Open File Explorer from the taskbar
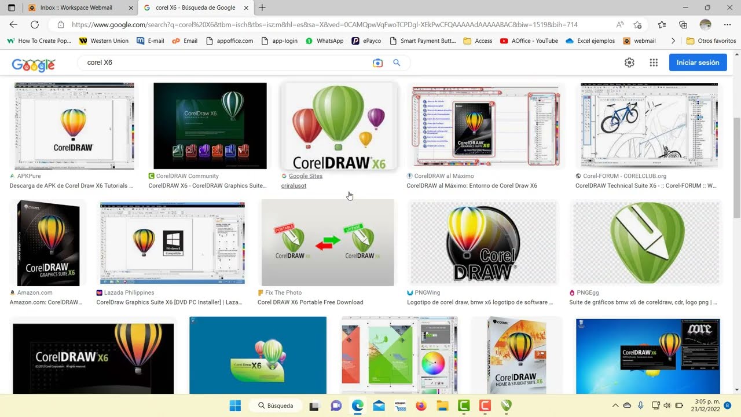This screenshot has width=741, height=417. tap(442, 405)
